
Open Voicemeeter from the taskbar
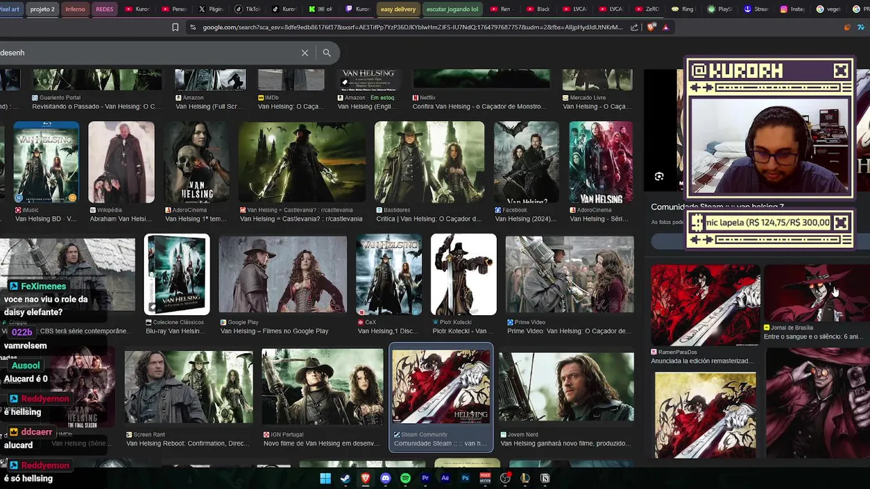tap(485, 478)
